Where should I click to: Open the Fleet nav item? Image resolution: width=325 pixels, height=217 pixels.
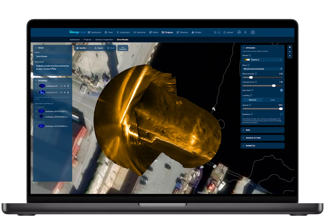pos(109,32)
